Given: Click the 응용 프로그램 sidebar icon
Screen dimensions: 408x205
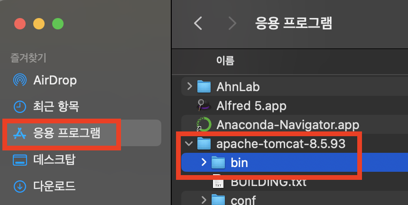Looking at the screenshot, I should (20, 133).
